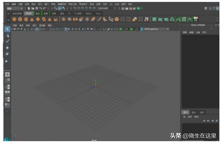Redo the last action arrow
221x143 pixels.
[x=45, y=8]
